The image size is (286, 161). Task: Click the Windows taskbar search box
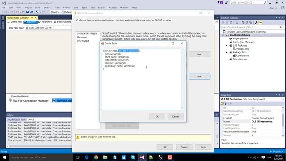(x=41, y=157)
